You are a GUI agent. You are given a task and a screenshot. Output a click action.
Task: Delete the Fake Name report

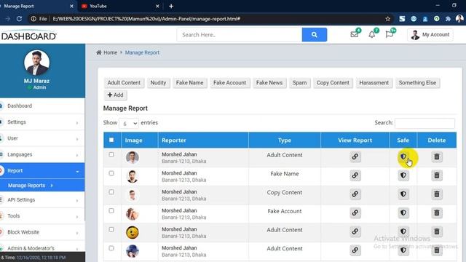pyautogui.click(x=437, y=175)
